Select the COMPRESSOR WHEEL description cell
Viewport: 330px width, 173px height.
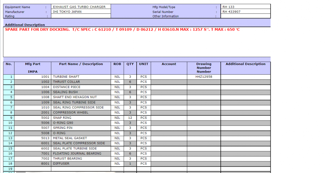[x=81, y=113]
